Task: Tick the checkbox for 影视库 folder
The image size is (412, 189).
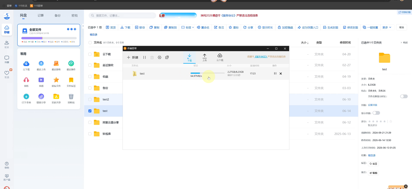Action: point(90,134)
